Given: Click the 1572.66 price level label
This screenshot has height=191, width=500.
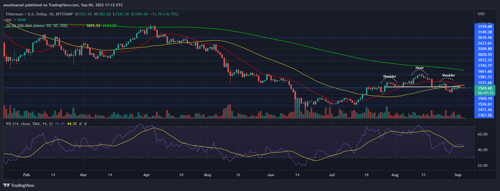Looking at the screenshot, I should coord(485,83).
